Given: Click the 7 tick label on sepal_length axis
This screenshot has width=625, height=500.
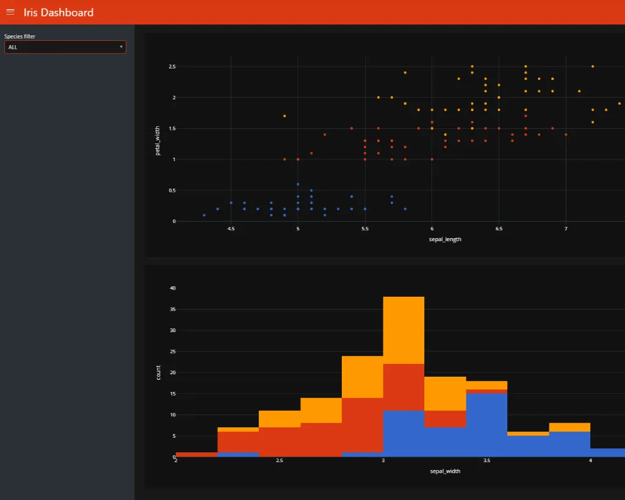Looking at the screenshot, I should tap(566, 229).
